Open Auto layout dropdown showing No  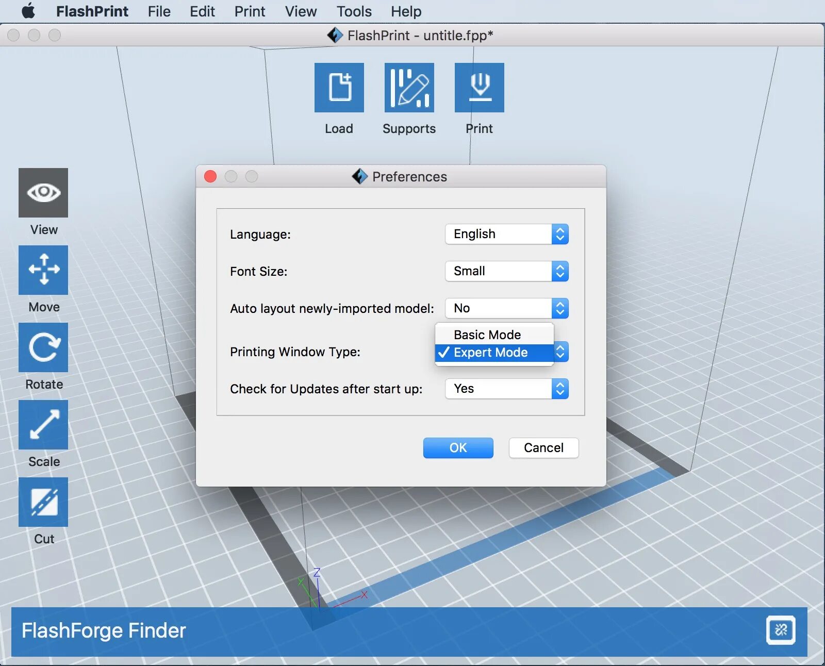[x=507, y=308]
